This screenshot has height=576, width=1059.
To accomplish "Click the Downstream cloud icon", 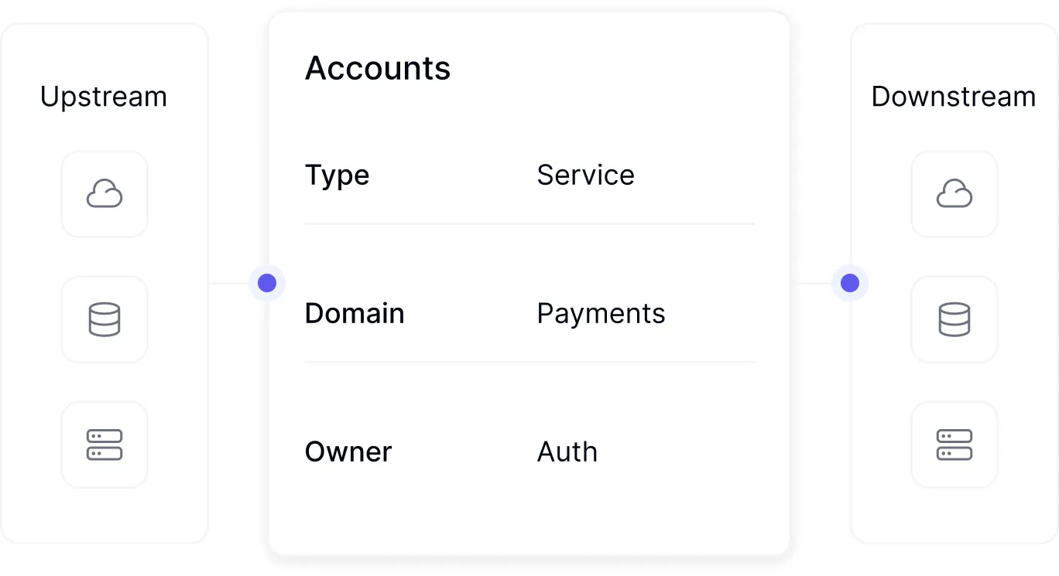I will coord(954,194).
